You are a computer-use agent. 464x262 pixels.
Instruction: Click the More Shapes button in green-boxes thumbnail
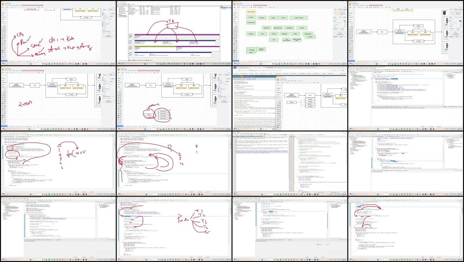point(236,61)
